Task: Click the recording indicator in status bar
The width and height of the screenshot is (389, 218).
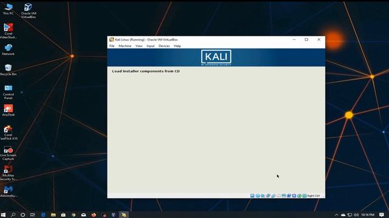Action: point(289,196)
